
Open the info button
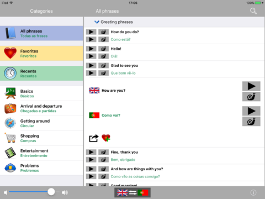point(253,193)
